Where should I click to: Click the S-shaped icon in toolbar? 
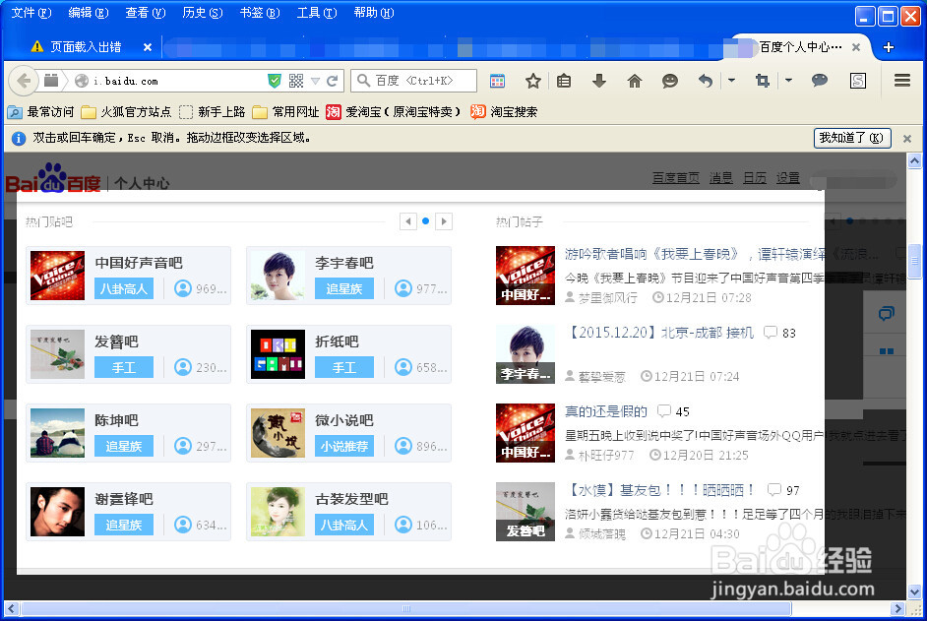click(x=858, y=81)
